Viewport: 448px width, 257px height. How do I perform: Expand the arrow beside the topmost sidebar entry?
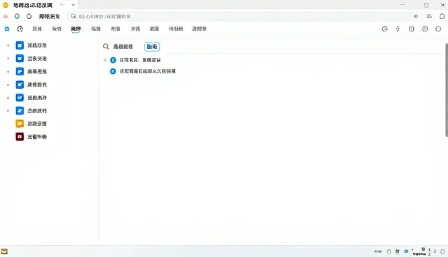point(8,45)
